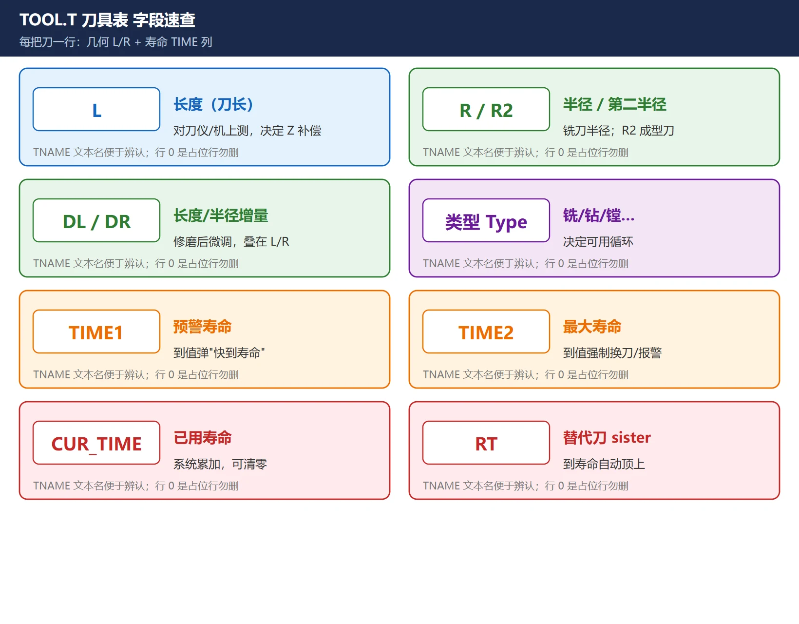Click the text 对刀仪/机上测，决定 Z 补偿
Viewport: 799px width, 624px height.
[247, 131]
